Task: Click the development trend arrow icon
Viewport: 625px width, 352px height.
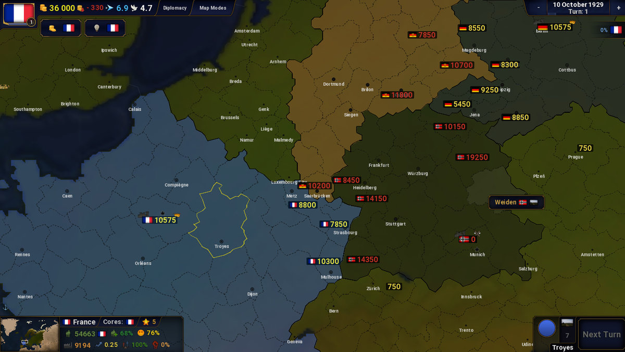Action: point(99,345)
